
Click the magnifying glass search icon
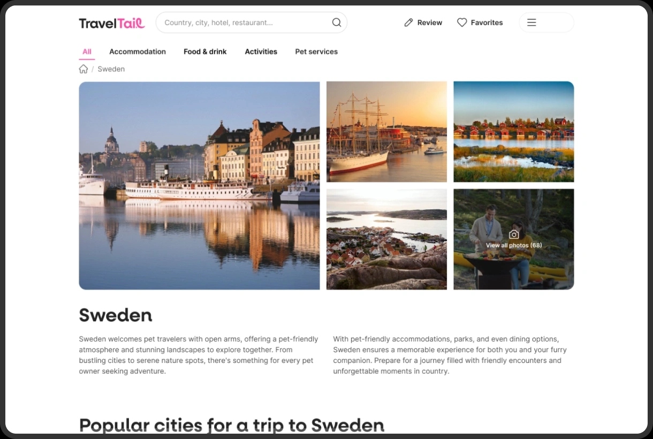click(x=336, y=22)
